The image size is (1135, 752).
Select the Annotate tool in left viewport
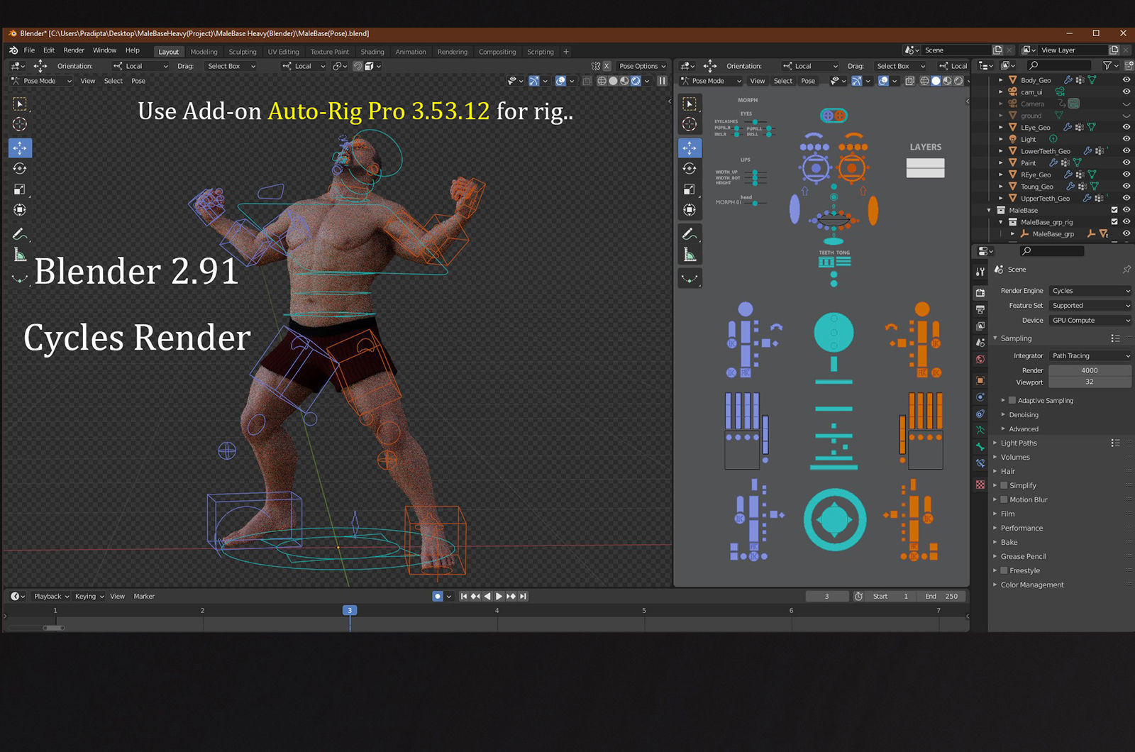pyautogui.click(x=20, y=233)
